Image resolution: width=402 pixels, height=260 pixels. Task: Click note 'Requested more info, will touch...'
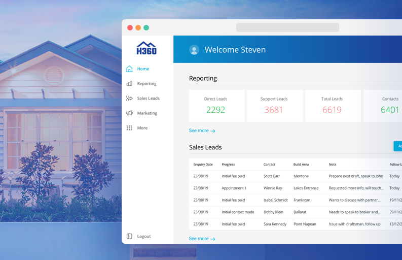click(356, 188)
